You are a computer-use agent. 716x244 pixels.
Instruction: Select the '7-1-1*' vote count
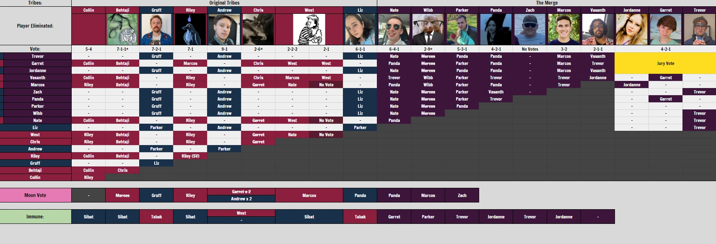(122, 49)
